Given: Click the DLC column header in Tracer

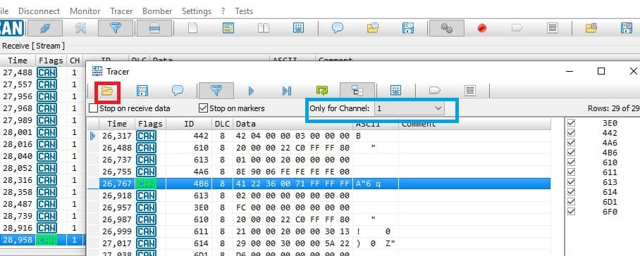Looking at the screenshot, I should tap(222, 124).
